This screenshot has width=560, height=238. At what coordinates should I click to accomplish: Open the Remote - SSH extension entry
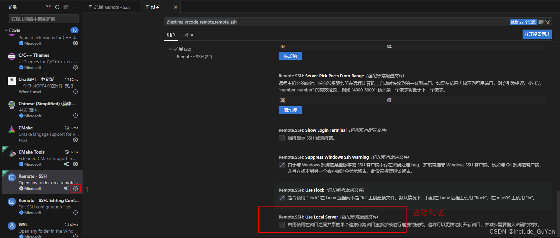[42, 182]
